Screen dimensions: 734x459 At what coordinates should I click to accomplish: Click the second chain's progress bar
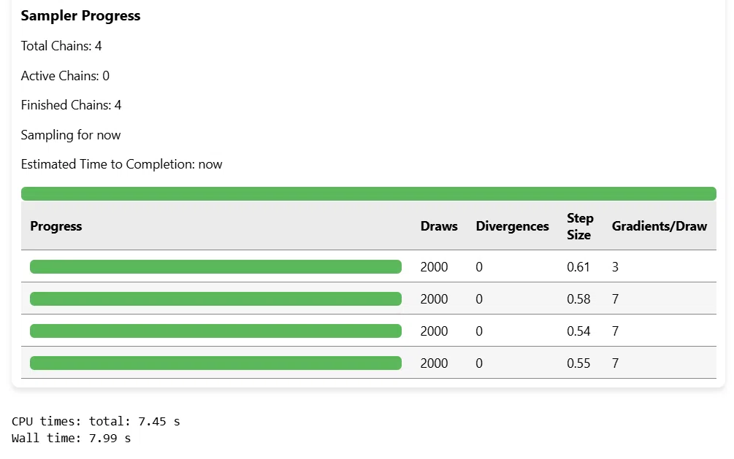click(215, 298)
